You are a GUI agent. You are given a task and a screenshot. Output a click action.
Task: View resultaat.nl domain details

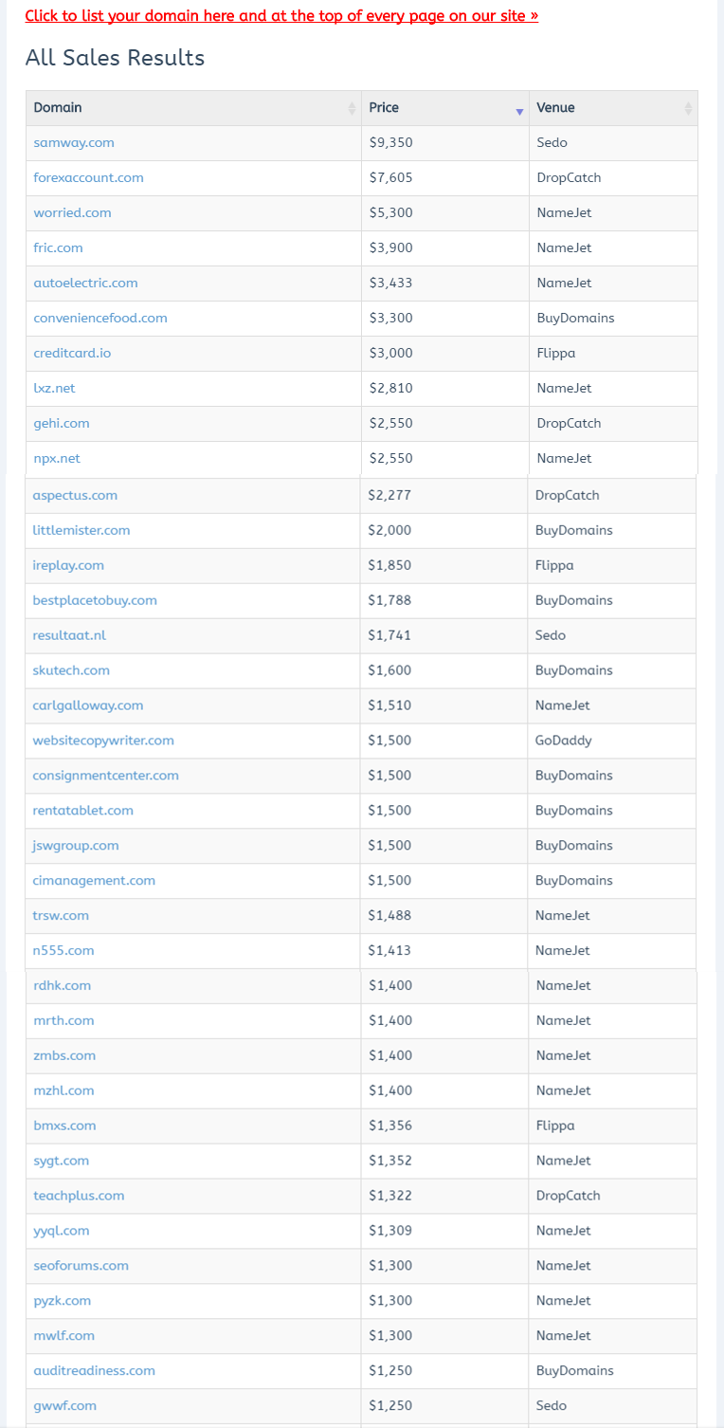click(69, 635)
